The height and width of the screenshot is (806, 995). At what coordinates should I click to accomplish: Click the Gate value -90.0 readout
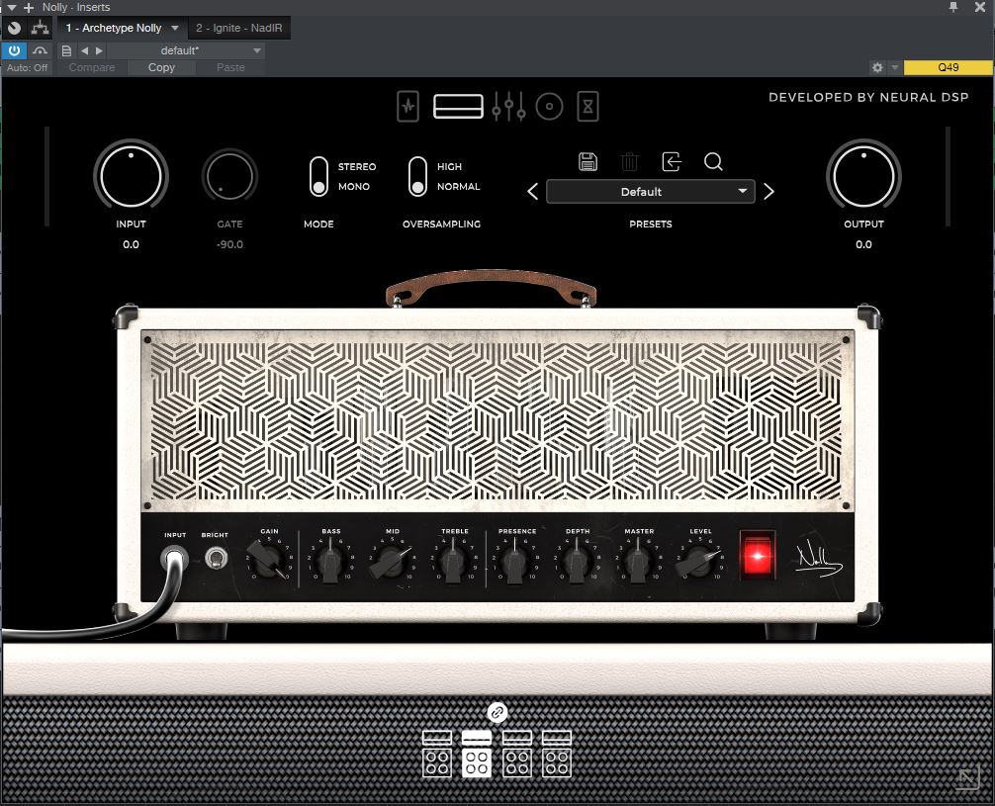[229, 244]
